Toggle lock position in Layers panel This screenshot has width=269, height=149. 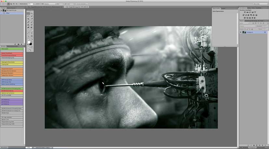[249, 29]
